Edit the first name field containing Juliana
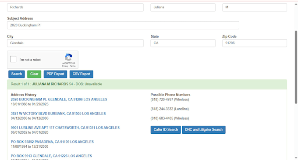The width and height of the screenshot is (298, 160). [183, 7]
